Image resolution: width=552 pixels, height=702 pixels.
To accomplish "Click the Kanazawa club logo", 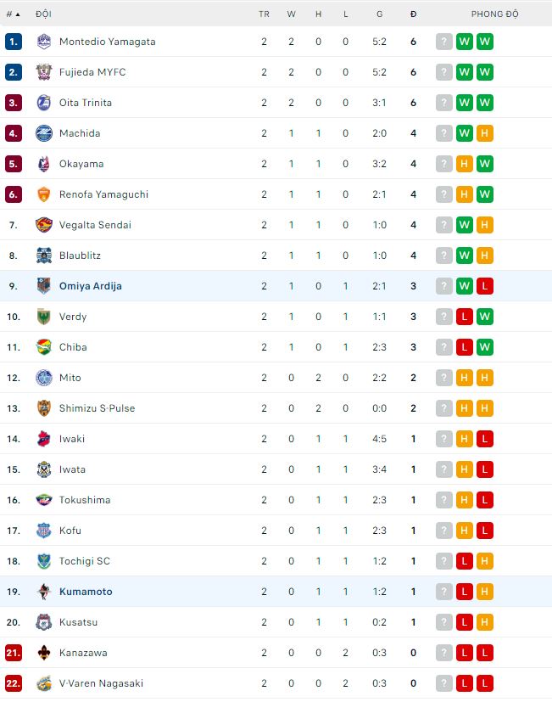I will point(44,653).
